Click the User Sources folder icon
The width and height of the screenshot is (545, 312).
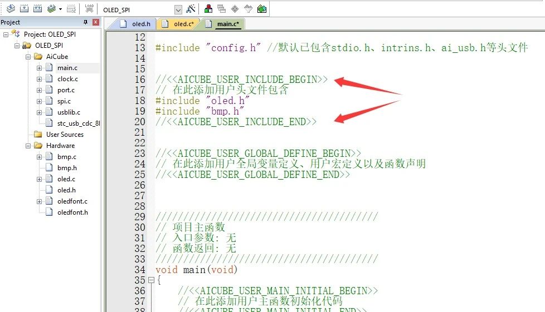tap(38, 134)
